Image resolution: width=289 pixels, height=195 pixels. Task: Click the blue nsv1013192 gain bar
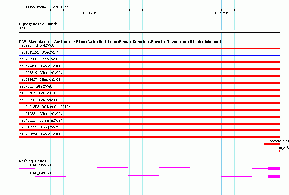149,55
